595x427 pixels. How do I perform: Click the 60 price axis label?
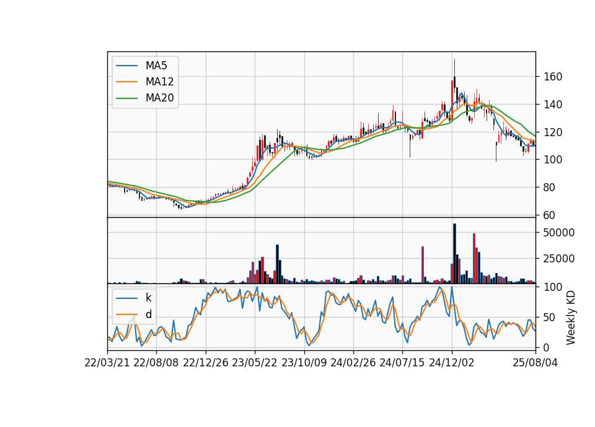pos(550,215)
